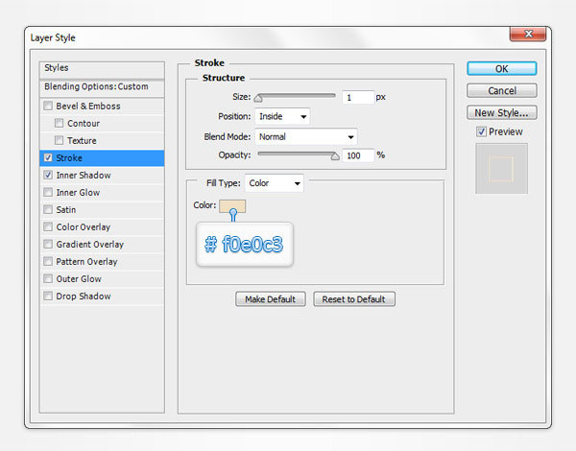Enable the Gradient Overlay checkbox

click(x=48, y=244)
